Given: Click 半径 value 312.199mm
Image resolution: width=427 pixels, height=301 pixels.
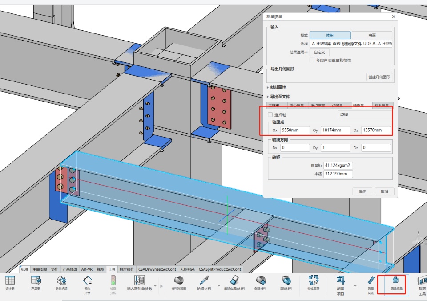Looking at the screenshot, I should click(338, 174).
